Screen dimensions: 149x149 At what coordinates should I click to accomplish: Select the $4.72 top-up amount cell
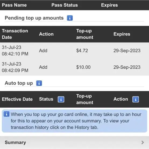82,51
